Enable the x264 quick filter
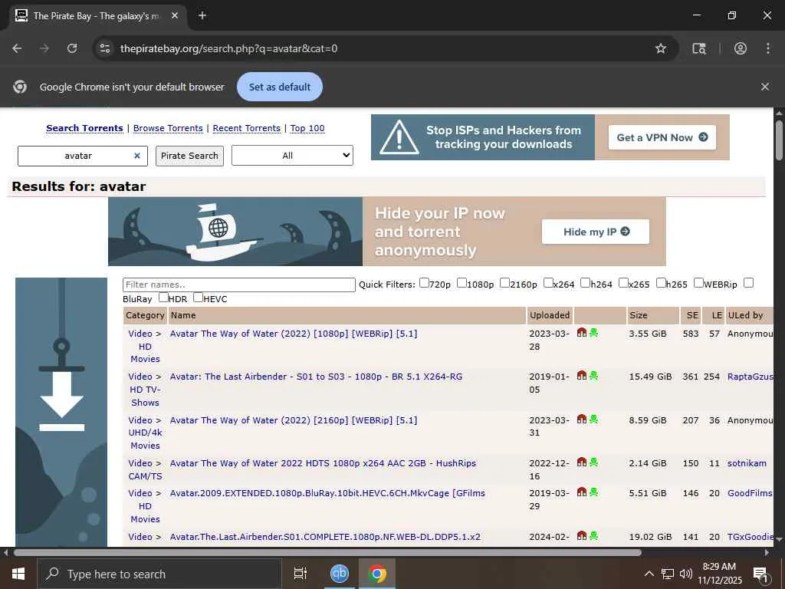The image size is (785, 589). click(548, 283)
